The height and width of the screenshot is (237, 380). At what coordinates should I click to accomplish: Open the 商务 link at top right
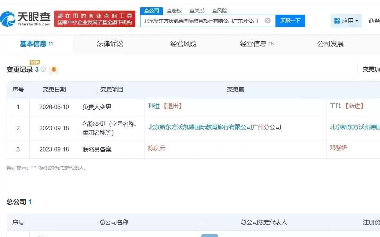tap(374, 21)
